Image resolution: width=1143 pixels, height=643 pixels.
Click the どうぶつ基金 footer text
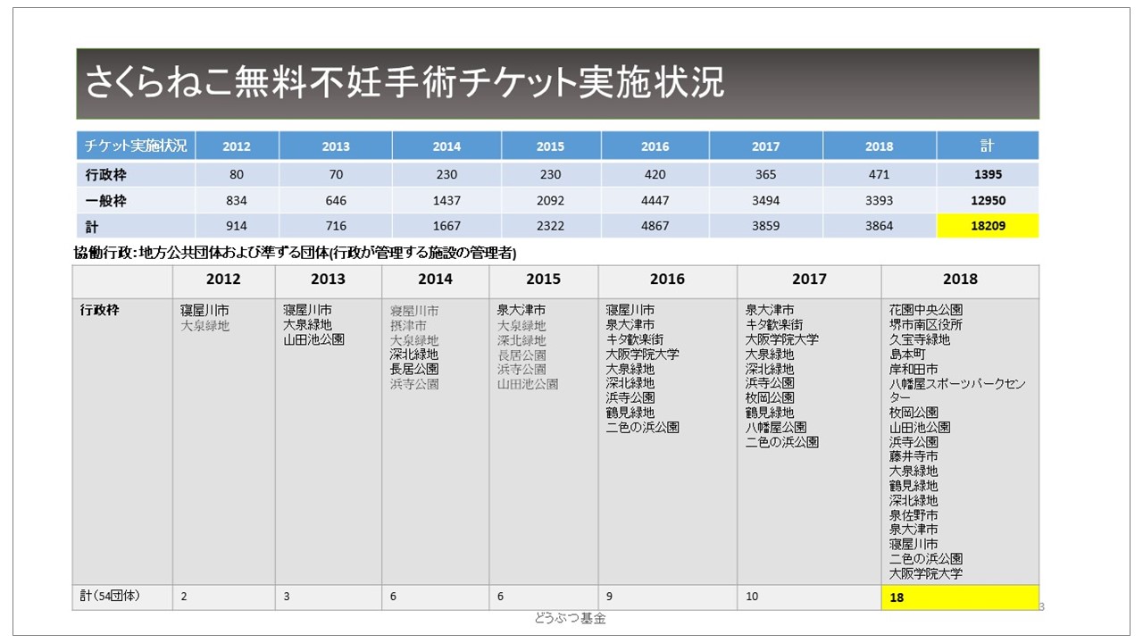point(570,618)
